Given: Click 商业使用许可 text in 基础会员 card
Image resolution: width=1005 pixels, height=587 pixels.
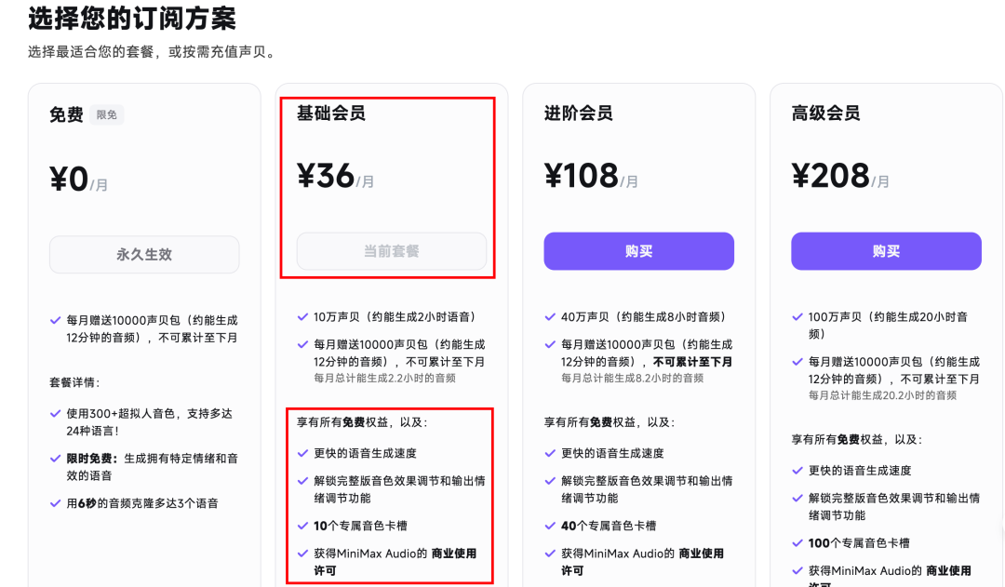Looking at the screenshot, I should [395, 561].
